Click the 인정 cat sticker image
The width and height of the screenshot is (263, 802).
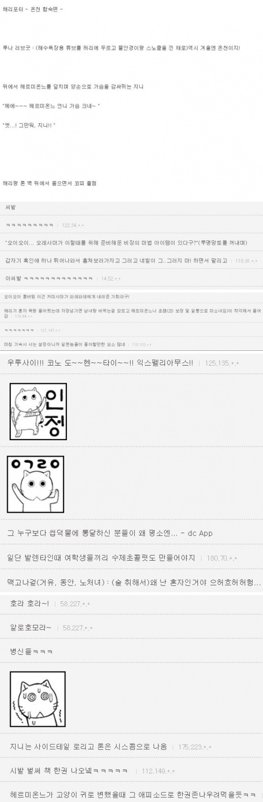point(38,412)
